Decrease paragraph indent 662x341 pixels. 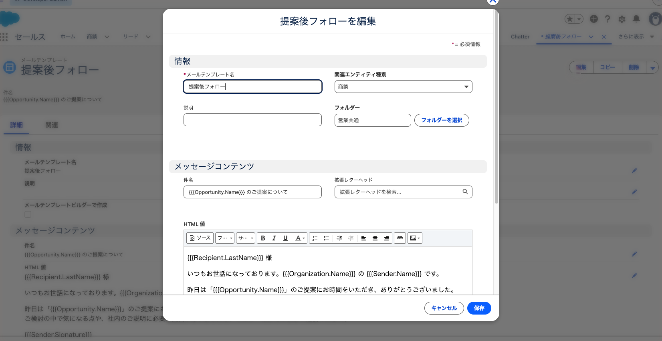point(351,238)
